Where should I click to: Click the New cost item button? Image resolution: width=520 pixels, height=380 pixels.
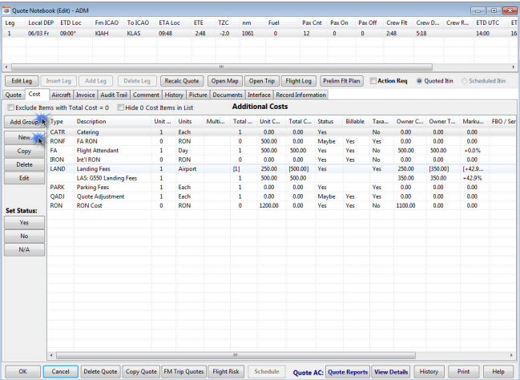click(x=24, y=137)
